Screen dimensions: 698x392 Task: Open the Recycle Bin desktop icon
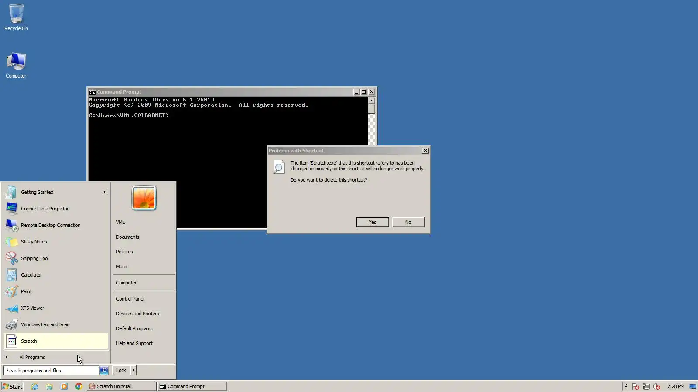pos(16,17)
